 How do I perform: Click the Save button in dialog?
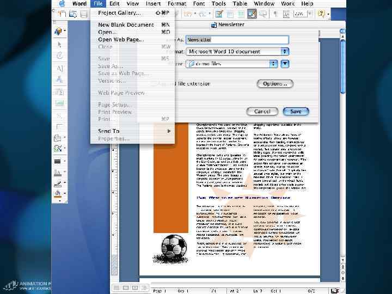tap(296, 112)
